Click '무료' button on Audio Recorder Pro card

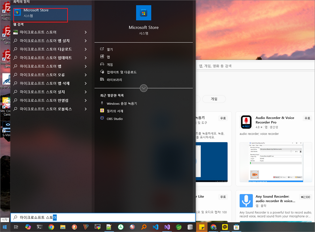coord(307,118)
